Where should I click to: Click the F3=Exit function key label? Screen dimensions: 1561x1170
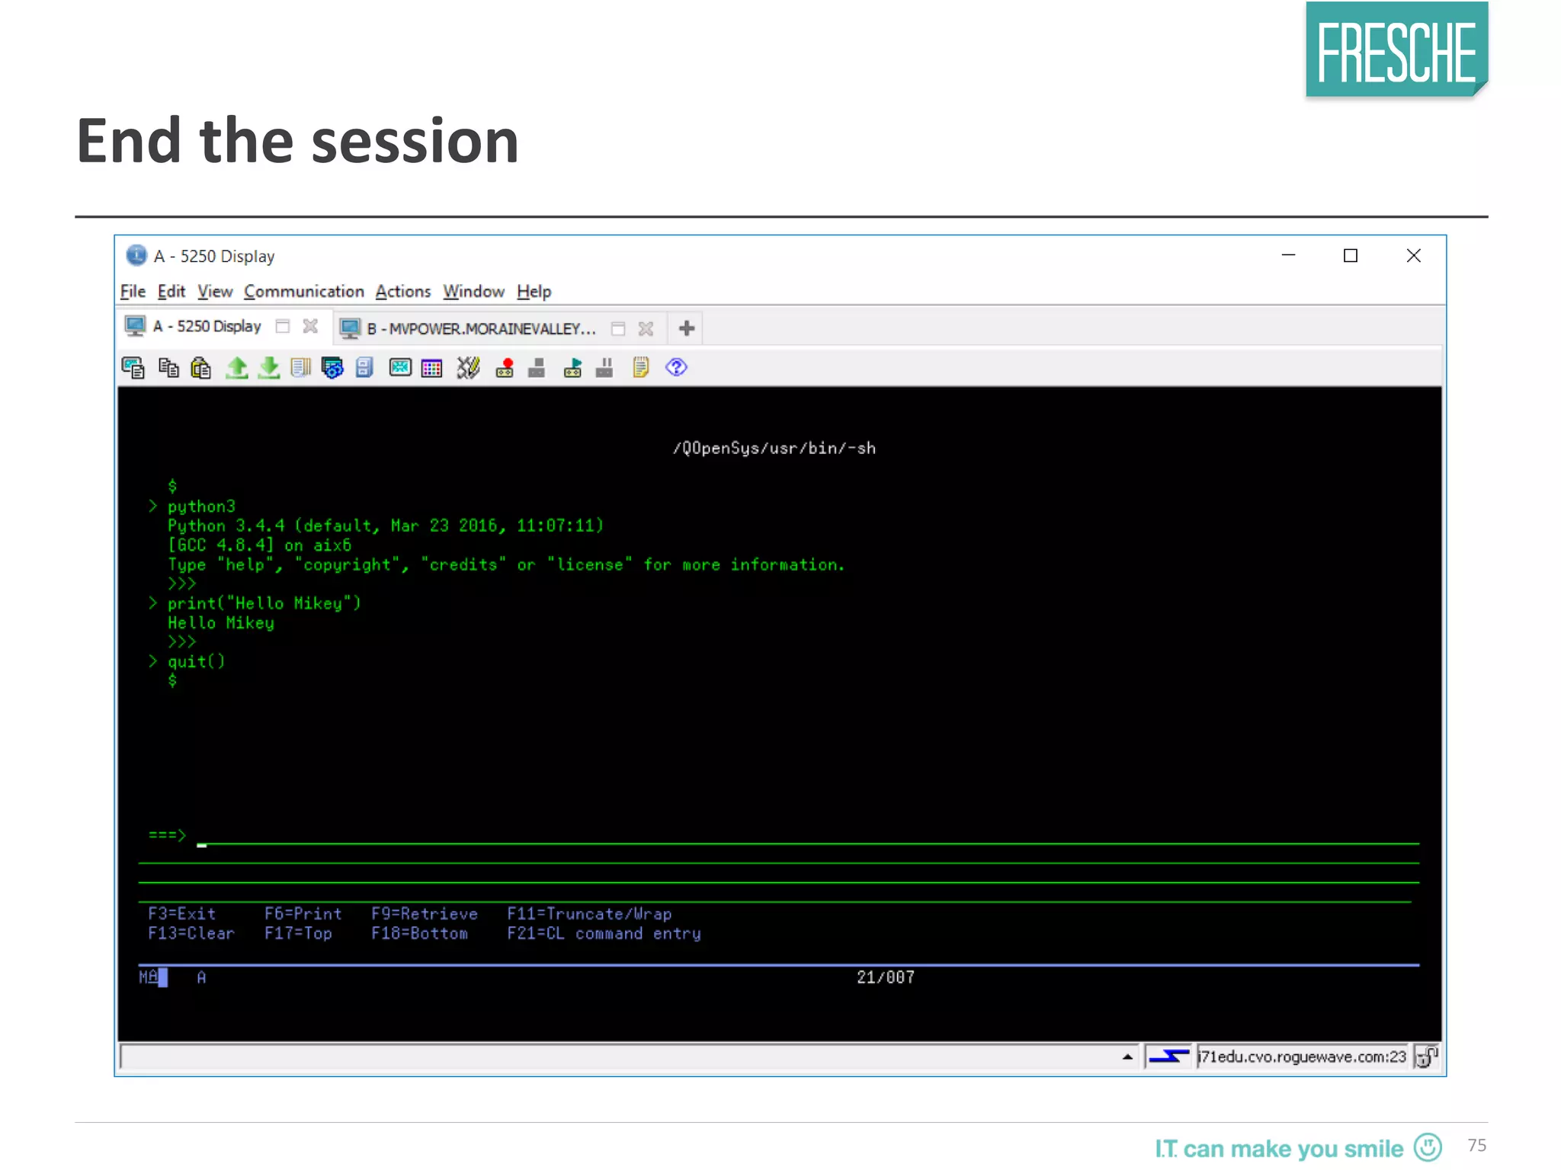(x=181, y=913)
